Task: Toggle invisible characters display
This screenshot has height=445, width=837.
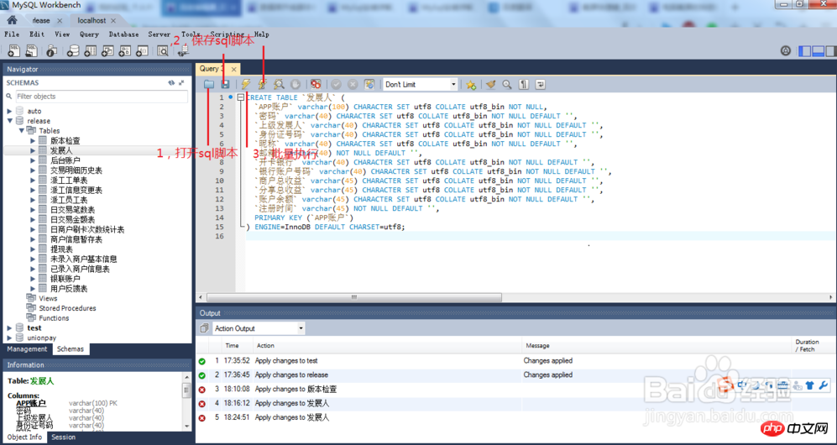Action: 524,84
